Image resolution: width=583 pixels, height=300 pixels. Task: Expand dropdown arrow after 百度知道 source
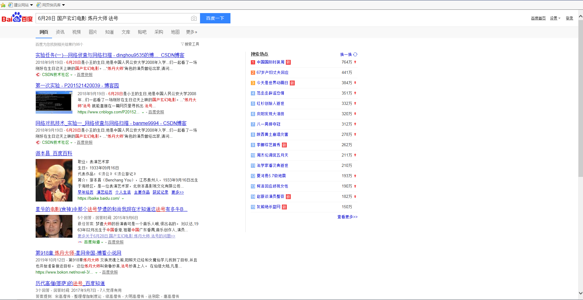click(x=102, y=243)
